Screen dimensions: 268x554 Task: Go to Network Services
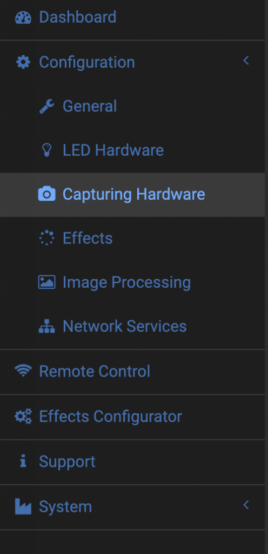coord(132,326)
